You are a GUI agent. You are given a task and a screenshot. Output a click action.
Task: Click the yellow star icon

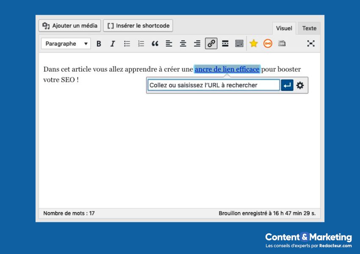point(254,44)
